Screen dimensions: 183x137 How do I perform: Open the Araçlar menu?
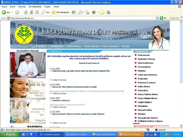(47, 7)
